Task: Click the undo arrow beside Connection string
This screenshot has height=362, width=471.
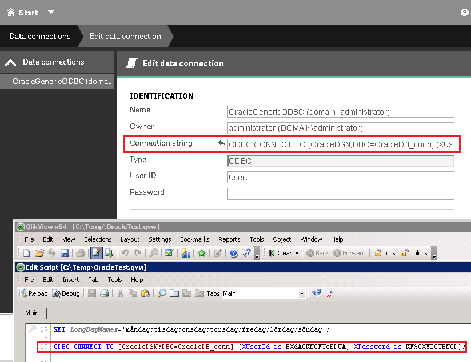Action: (x=221, y=144)
